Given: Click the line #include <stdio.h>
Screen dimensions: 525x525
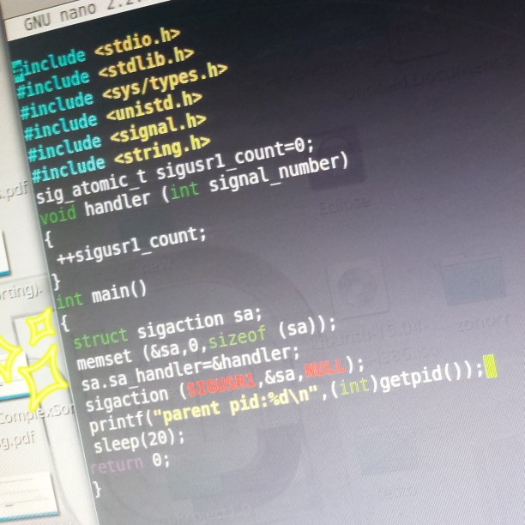Looking at the screenshot, I should (96, 53).
